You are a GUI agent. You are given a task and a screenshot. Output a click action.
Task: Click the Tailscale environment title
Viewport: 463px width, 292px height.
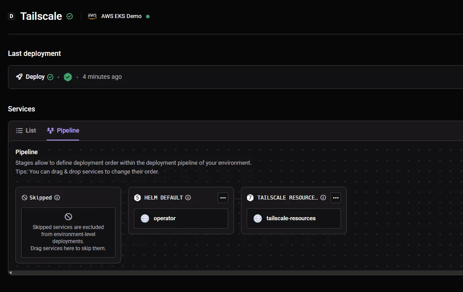(x=41, y=16)
